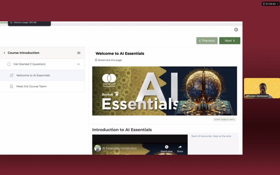The height and width of the screenshot is (175, 280).
Task: Collapse the Get Started section chevron
Action: [x=78, y=64]
